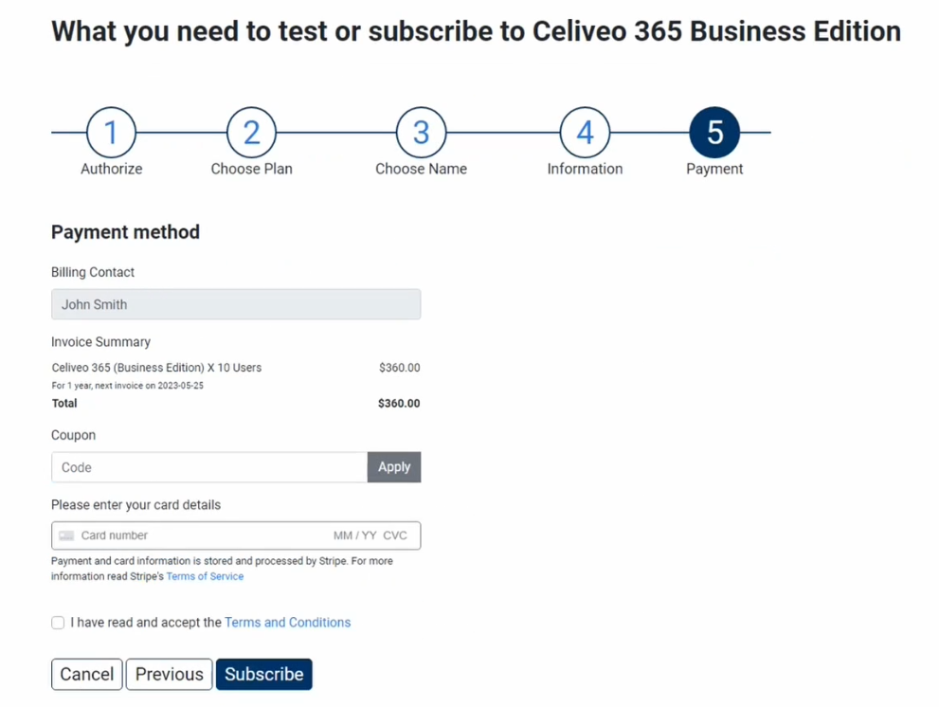The image size is (939, 707).
Task: Open the Terms and Conditions link
Action: (x=287, y=623)
